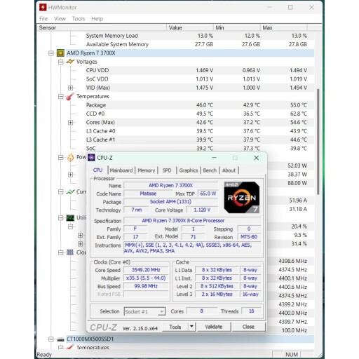Collapse the Powers branch

pos(60,157)
